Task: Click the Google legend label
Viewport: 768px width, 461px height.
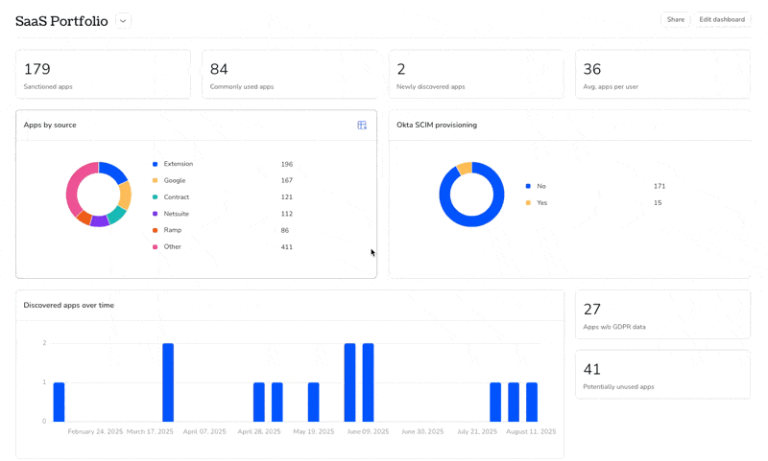Action: (x=175, y=180)
